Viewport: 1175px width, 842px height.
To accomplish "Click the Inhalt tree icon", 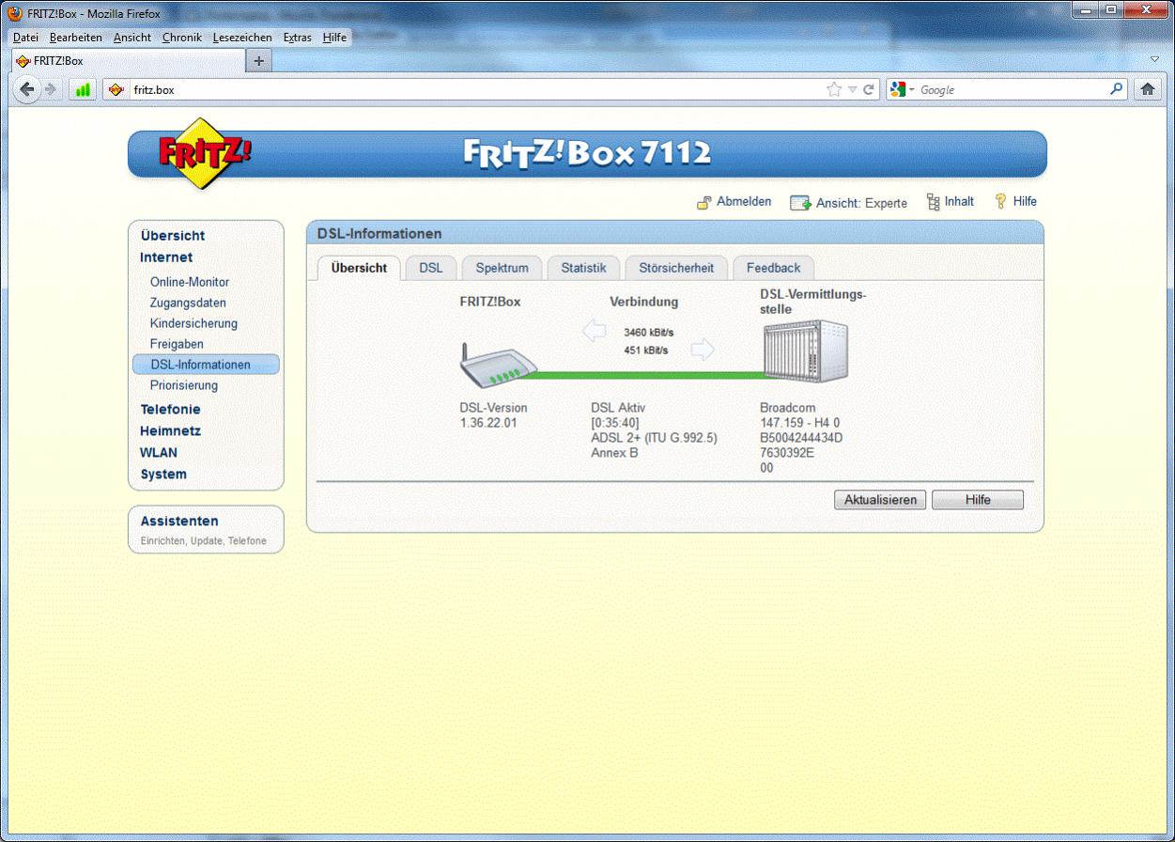I will point(933,202).
